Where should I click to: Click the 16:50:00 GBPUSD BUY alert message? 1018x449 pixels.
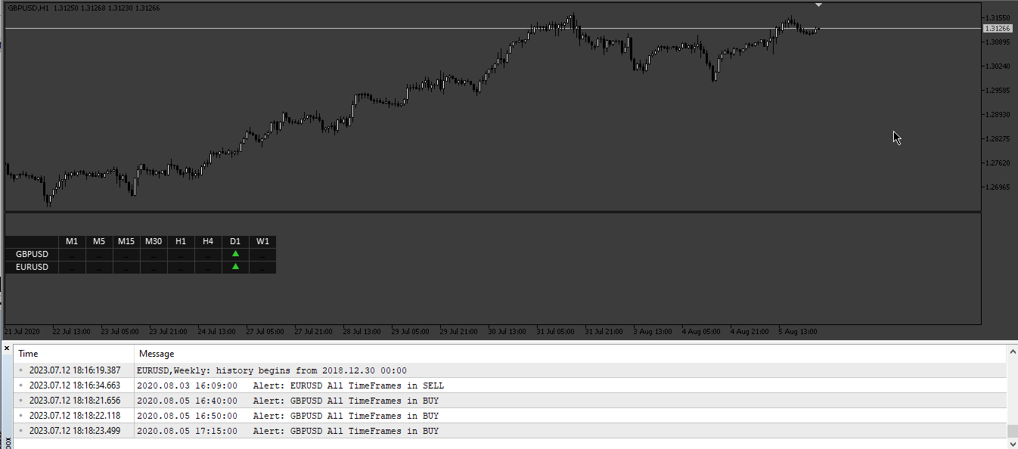tap(287, 416)
